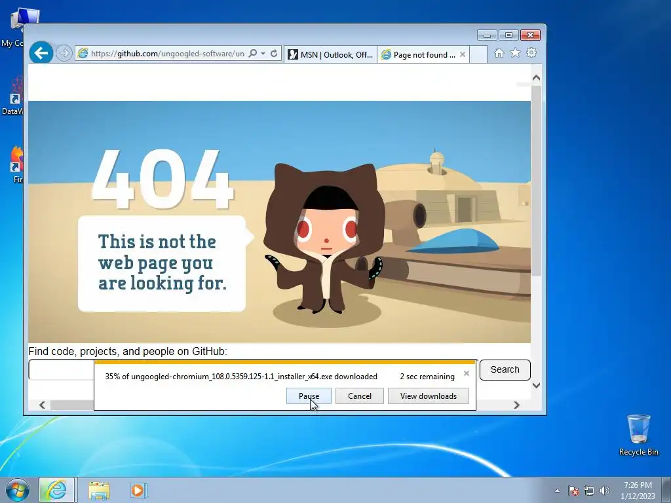Click the taskbar clock showing 7:26 PM

pos(638,491)
